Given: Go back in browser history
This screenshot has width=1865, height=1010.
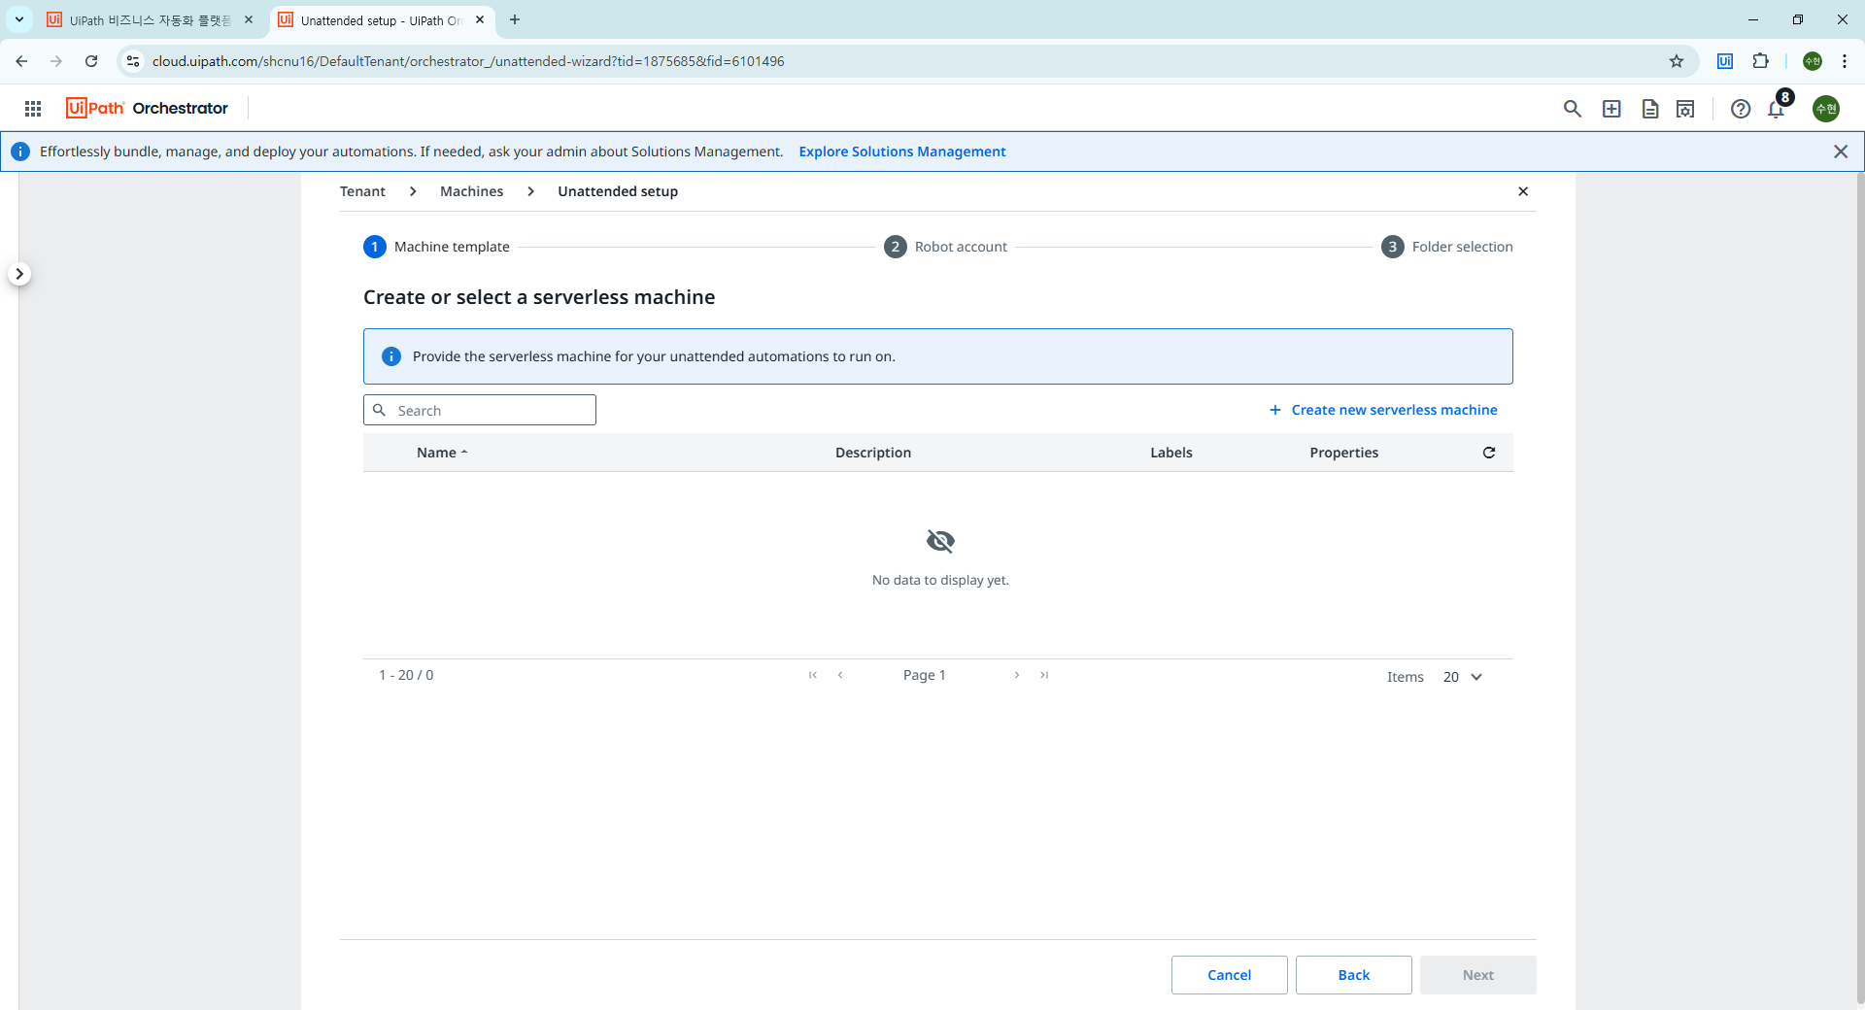Looking at the screenshot, I should click(x=21, y=61).
